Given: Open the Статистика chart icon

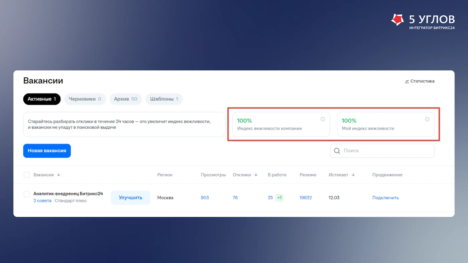Looking at the screenshot, I should tap(407, 81).
